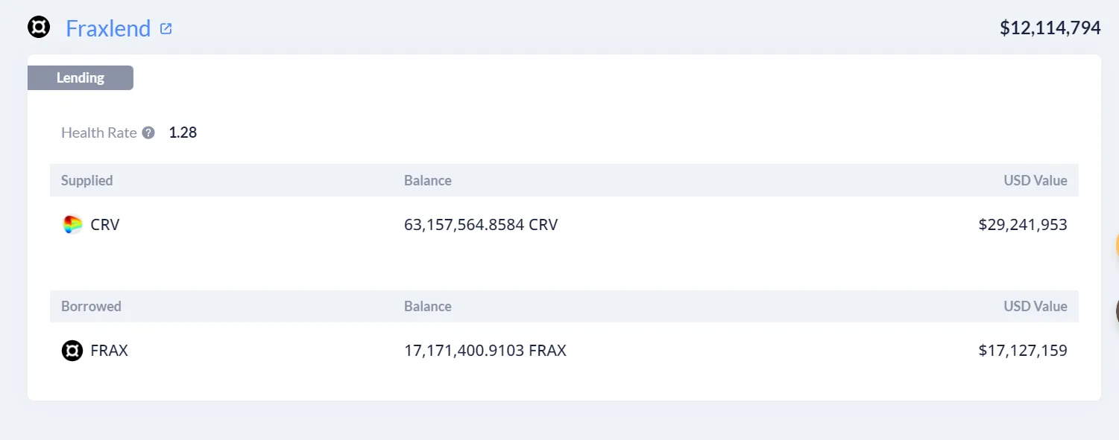Click the Health Rate value 1.28
This screenshot has width=1119, height=440.
coord(183,133)
